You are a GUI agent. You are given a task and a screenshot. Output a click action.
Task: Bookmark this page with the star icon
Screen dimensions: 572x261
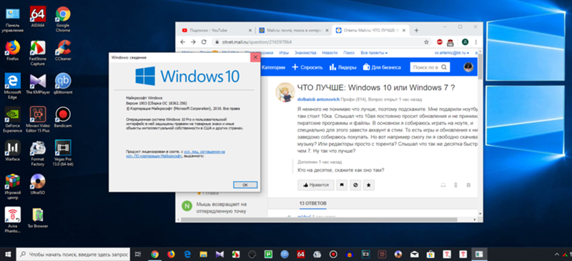(426, 42)
